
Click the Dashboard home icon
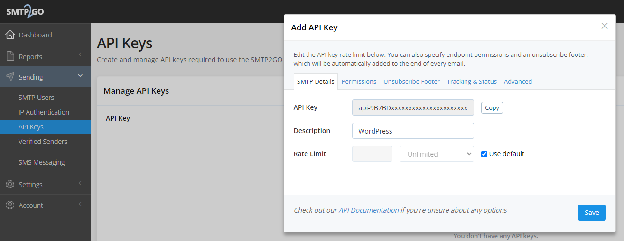tap(10, 35)
